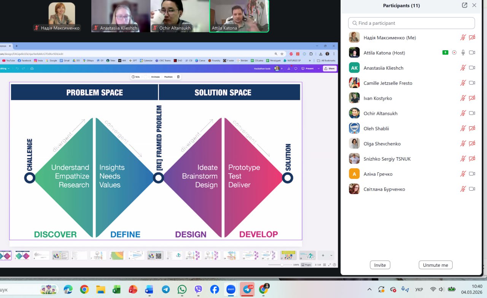Viewport: 487px width, 298px height.
Task: Show hidden system tray icons
Action: click(369, 289)
